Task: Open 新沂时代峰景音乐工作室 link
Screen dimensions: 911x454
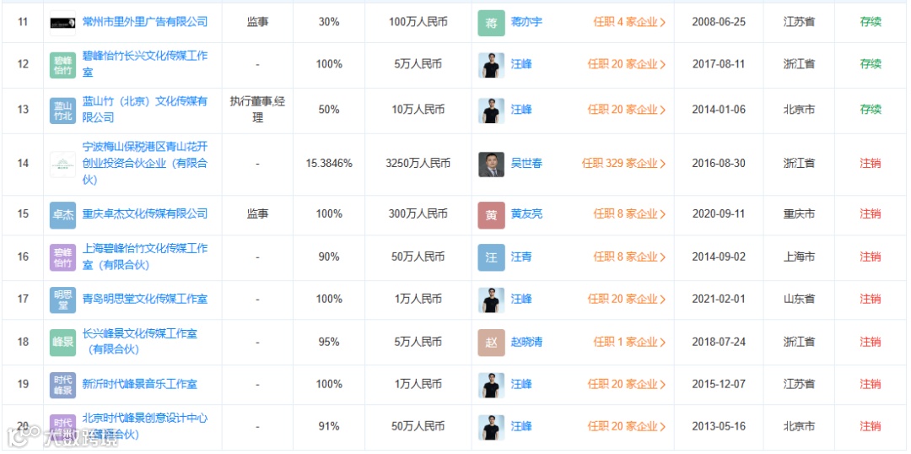Action: (140, 384)
